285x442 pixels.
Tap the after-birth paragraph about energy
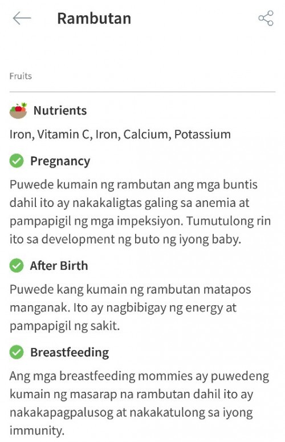(130, 307)
